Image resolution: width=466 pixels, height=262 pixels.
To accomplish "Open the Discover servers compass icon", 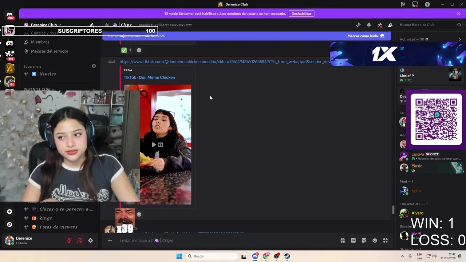I will point(10,225).
